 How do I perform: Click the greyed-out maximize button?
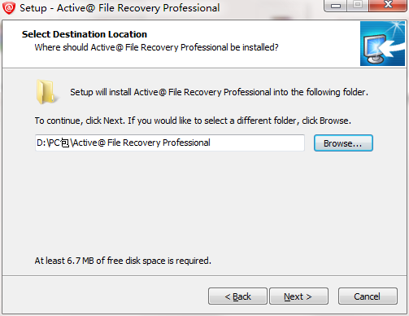[x=358, y=5]
